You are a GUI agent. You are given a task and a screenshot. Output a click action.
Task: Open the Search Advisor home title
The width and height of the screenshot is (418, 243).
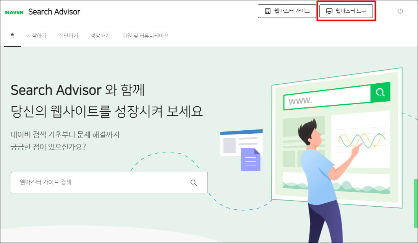tap(54, 12)
